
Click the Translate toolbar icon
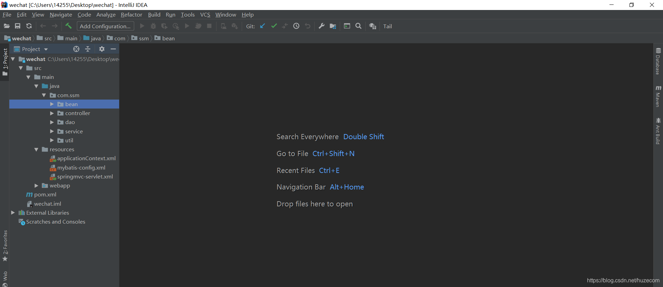coord(372,26)
